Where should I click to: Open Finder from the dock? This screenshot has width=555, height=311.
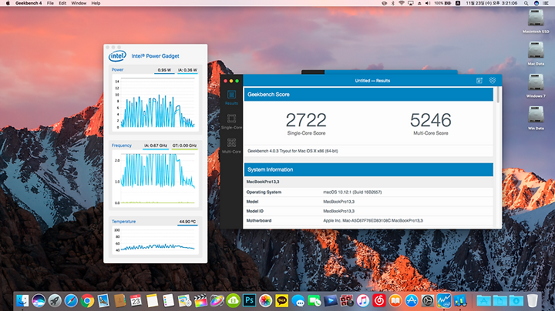[22, 301]
